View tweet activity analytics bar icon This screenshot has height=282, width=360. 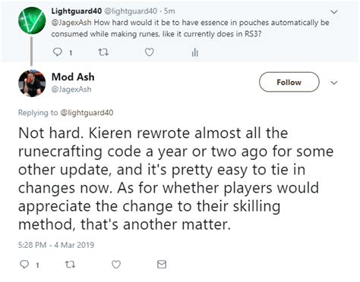click(x=194, y=52)
